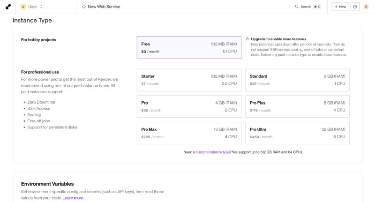Select the Pro Plus instance type
Image resolution: width=375 pixels, height=202 pixels.
pyautogui.click(x=297, y=106)
